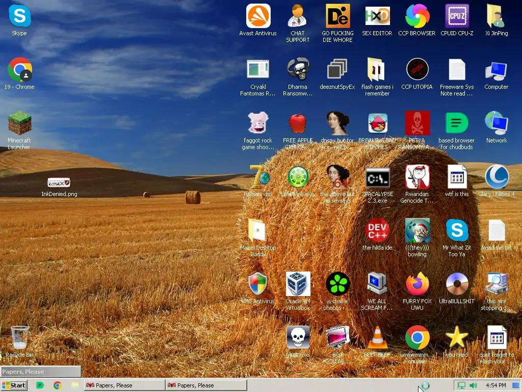The height and width of the screenshot is (392, 522).
Task: Select the UltraBULLSHIT disc icon
Action: [x=457, y=284]
